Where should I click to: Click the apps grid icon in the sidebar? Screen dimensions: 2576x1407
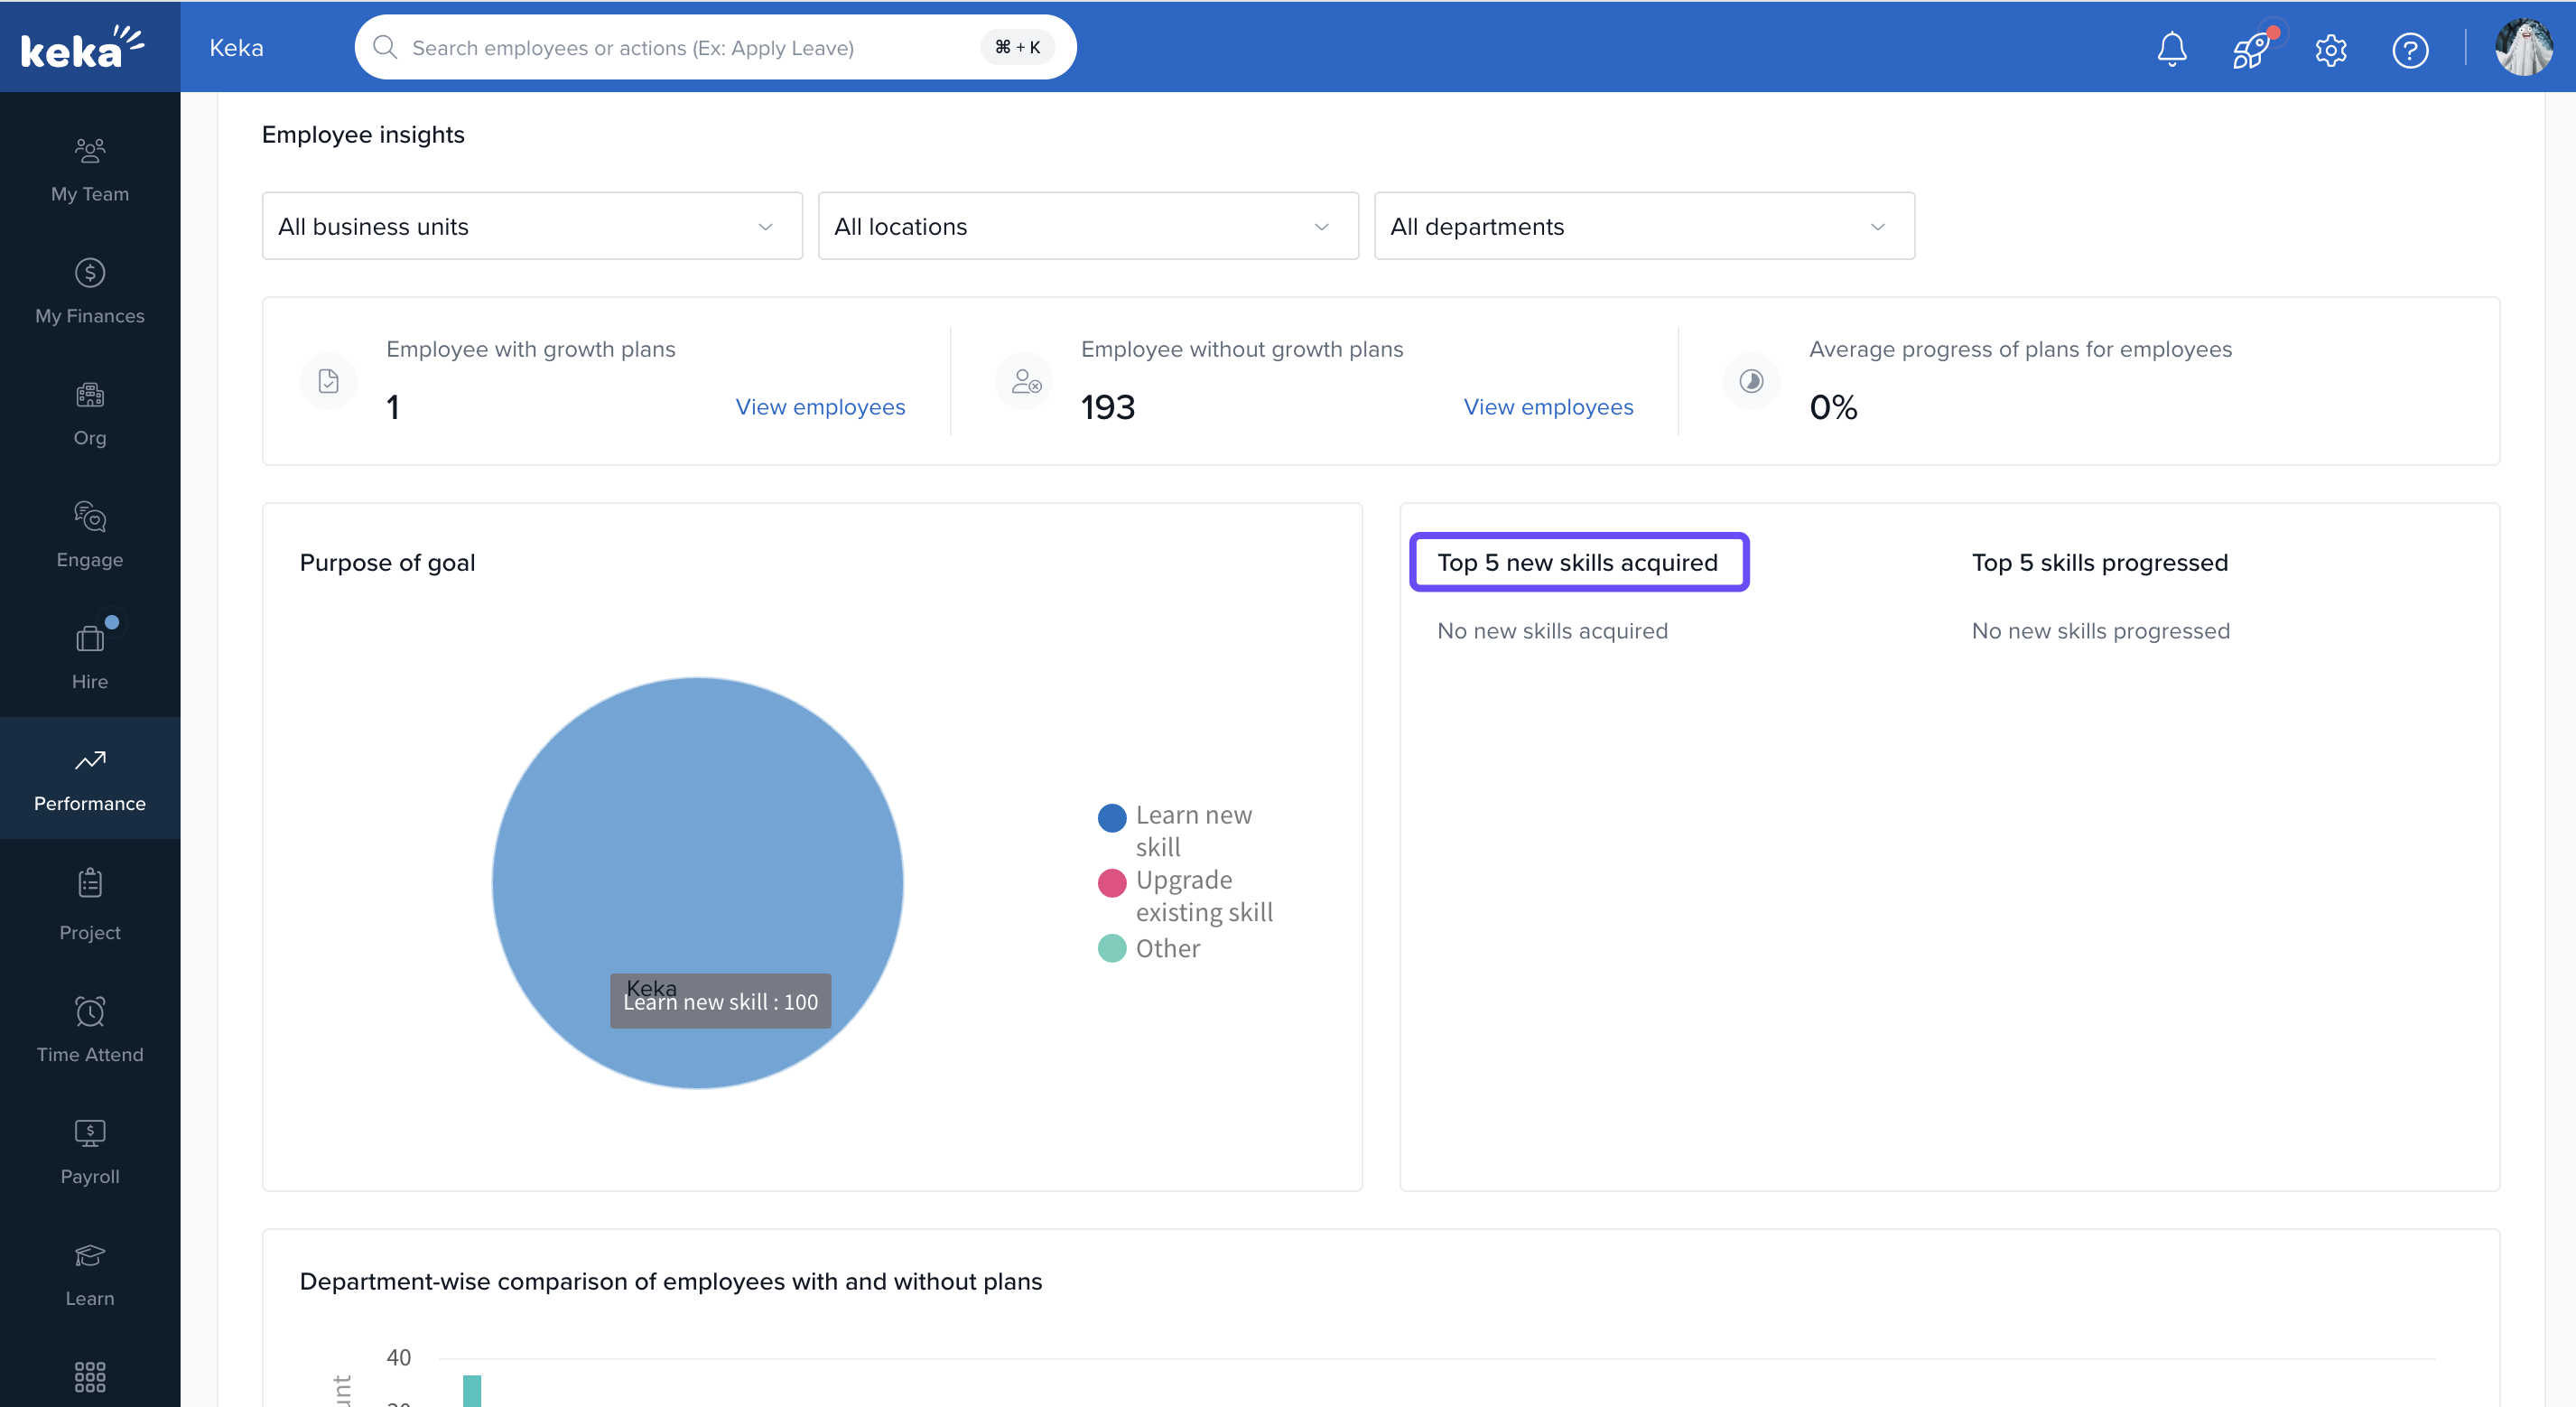coord(90,1376)
